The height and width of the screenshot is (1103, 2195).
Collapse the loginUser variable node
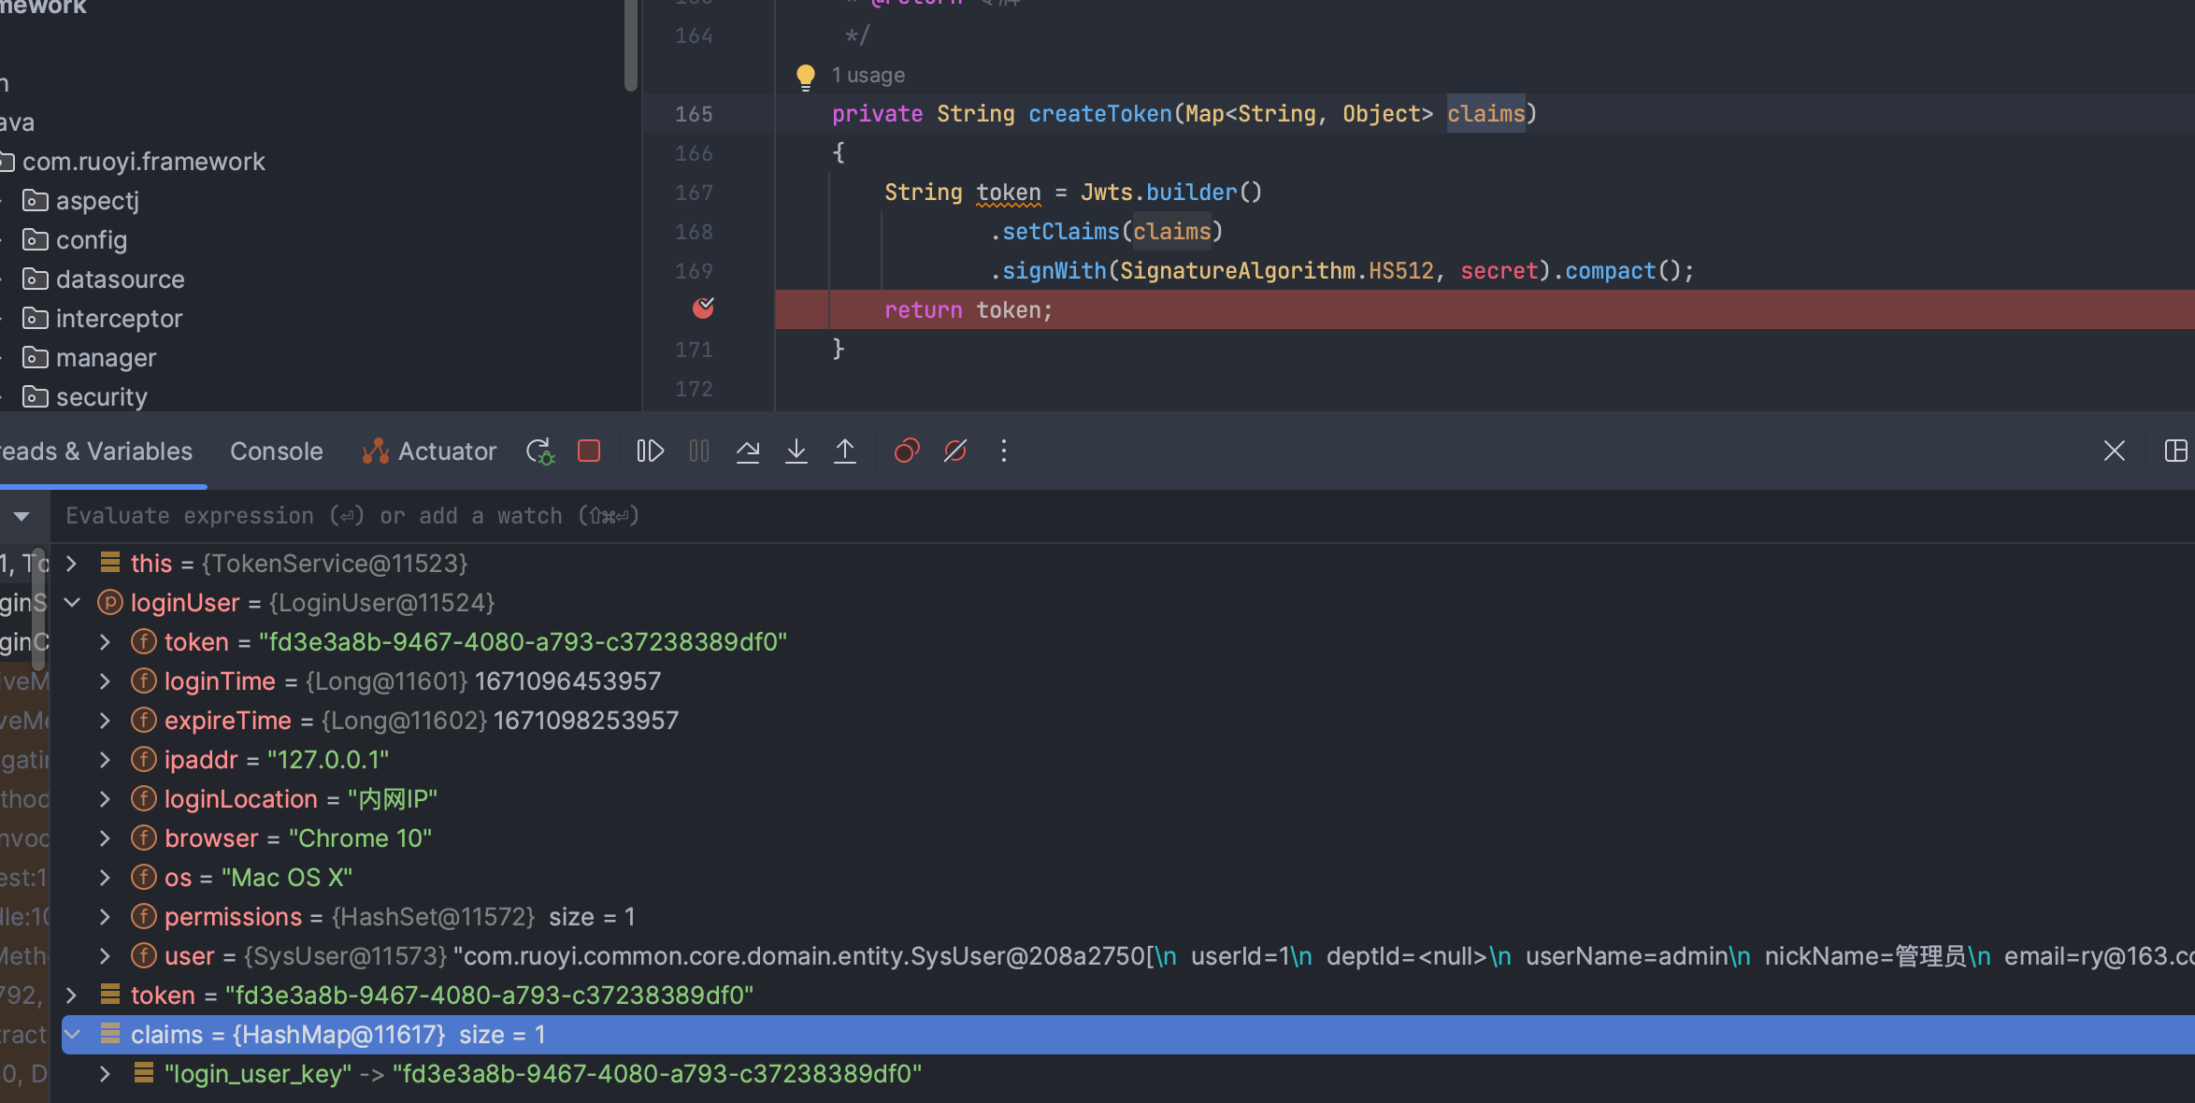point(71,603)
